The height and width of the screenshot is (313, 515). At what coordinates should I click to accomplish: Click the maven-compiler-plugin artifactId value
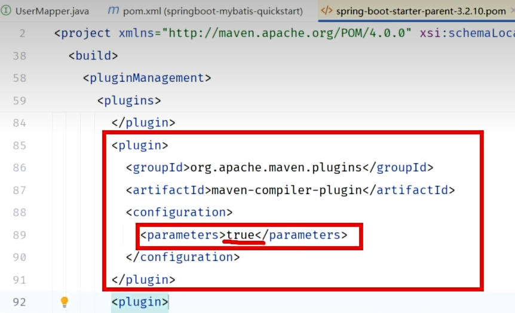[287, 190]
